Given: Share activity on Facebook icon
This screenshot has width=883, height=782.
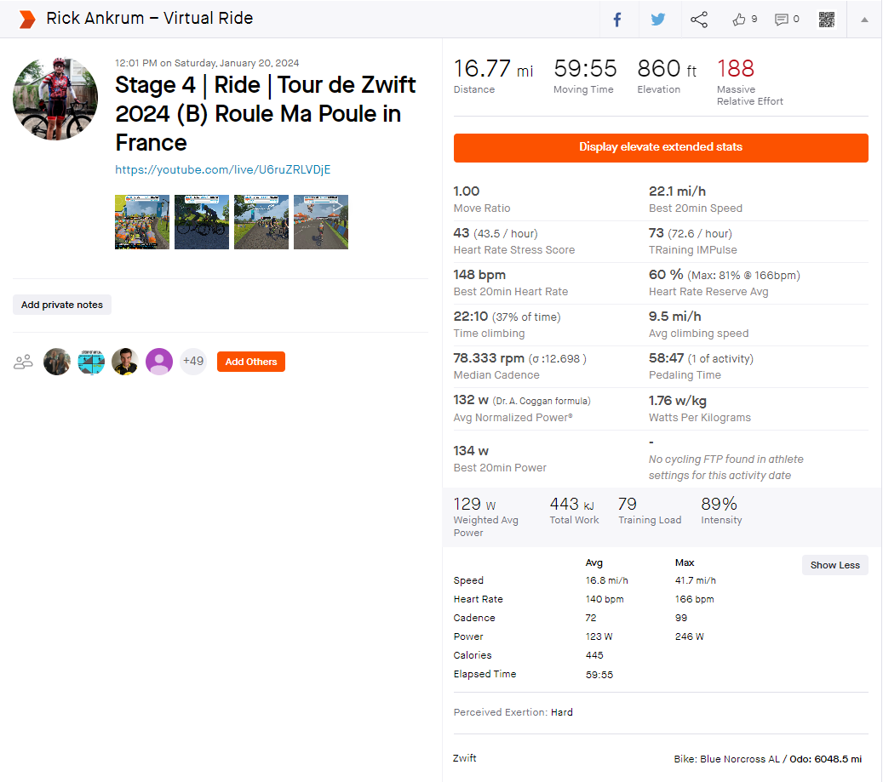Looking at the screenshot, I should pyautogui.click(x=617, y=20).
